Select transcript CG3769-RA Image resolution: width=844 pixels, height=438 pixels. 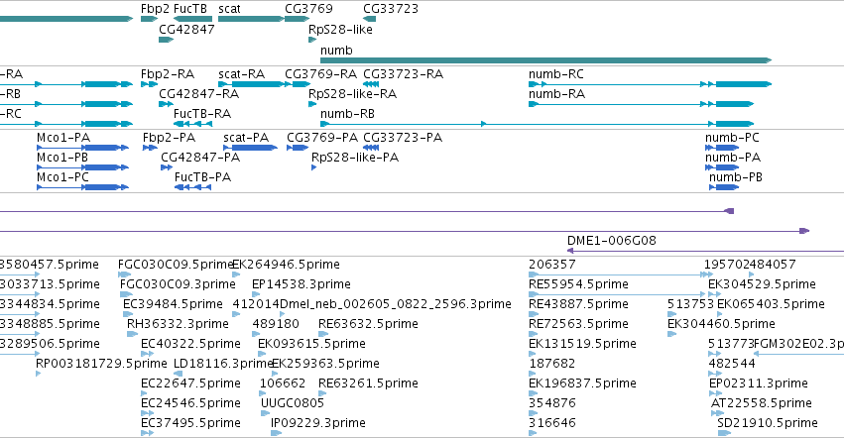pyautogui.click(x=298, y=84)
